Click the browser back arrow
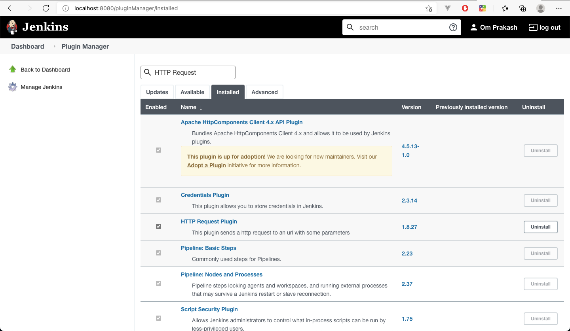This screenshot has width=570, height=331. [11, 8]
